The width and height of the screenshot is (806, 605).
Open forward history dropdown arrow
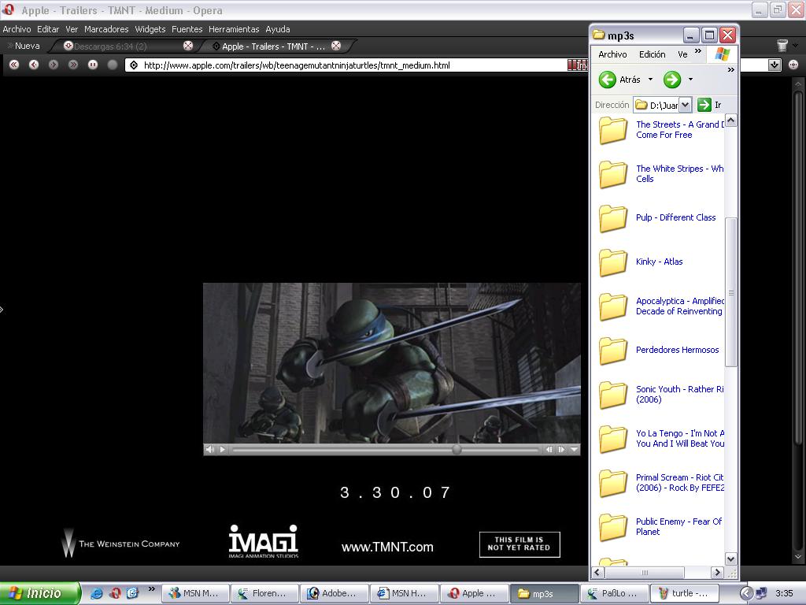click(x=690, y=80)
